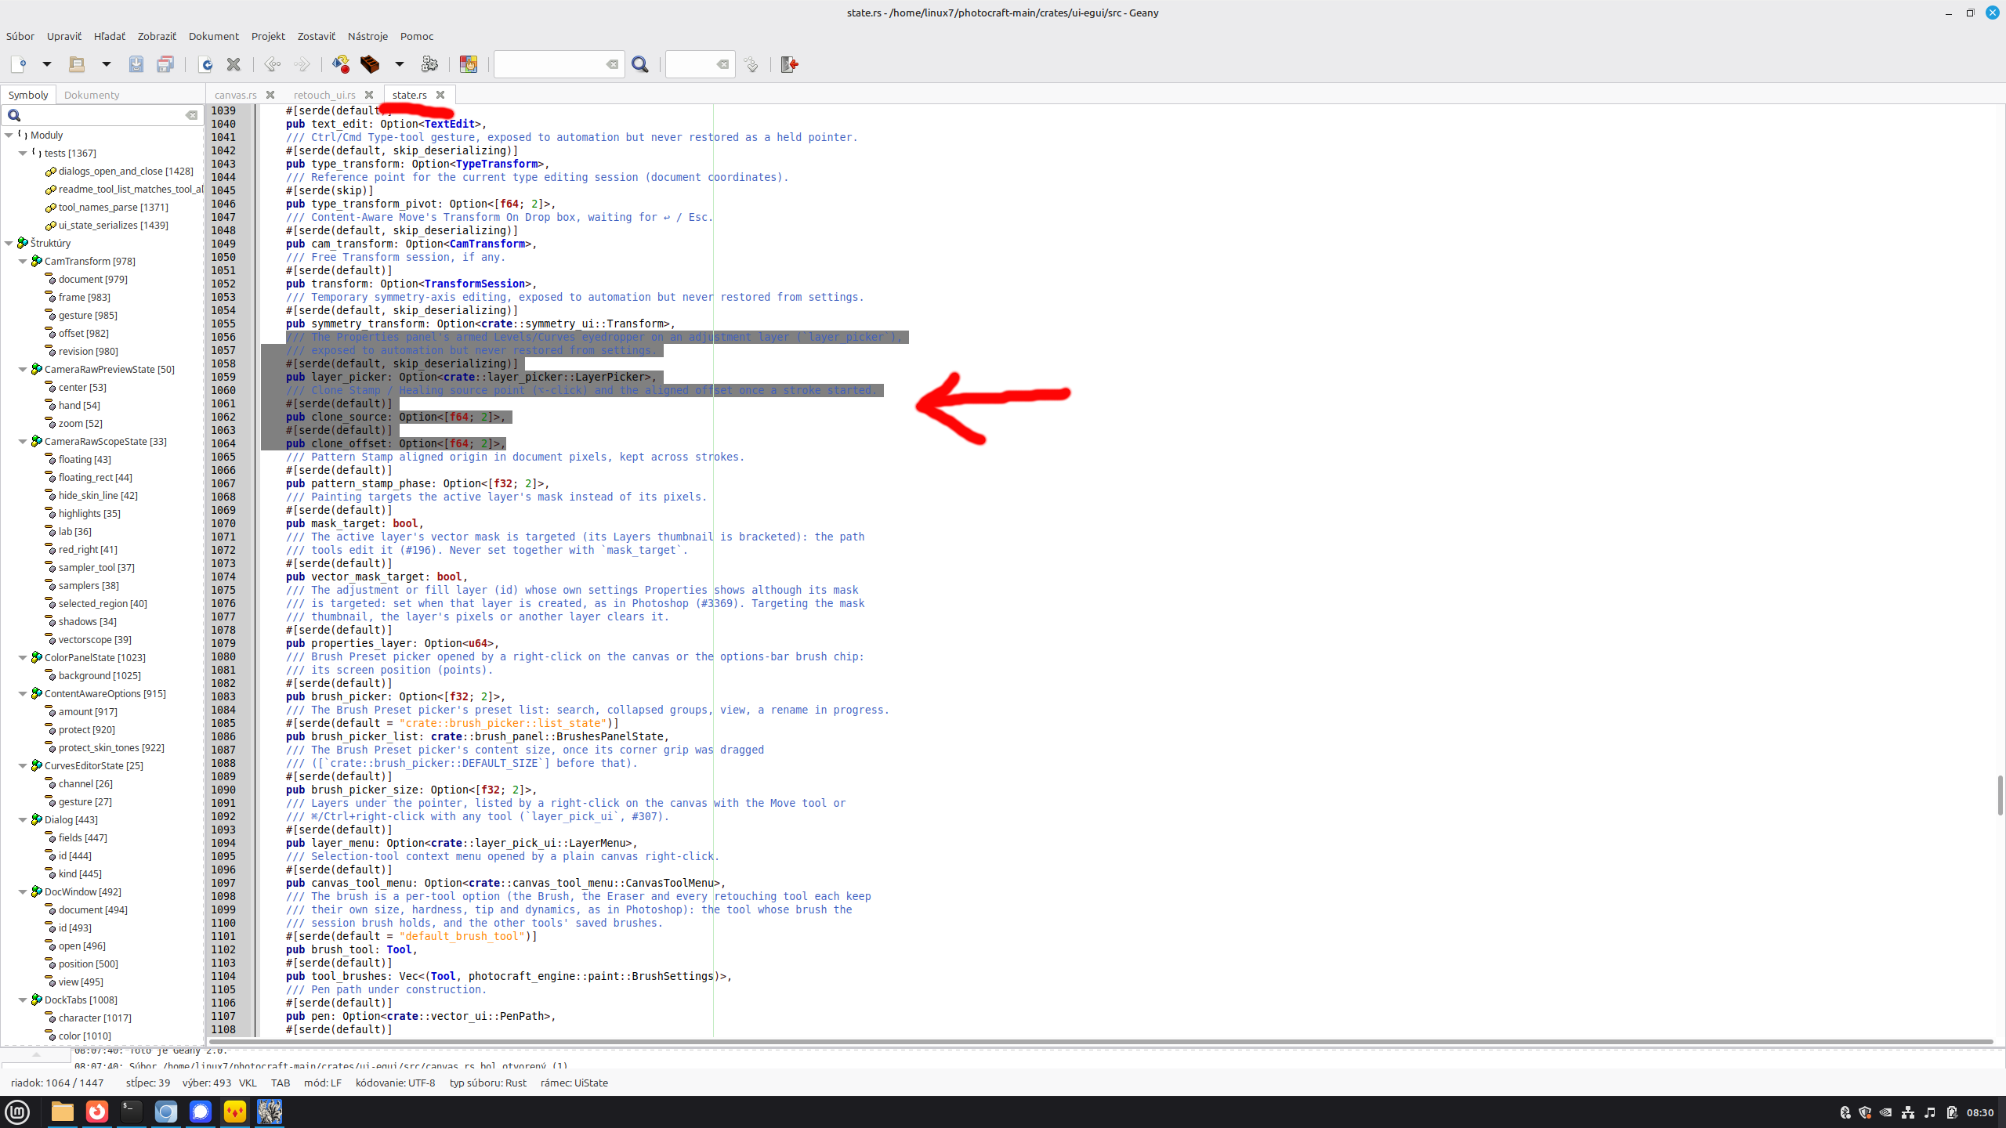Jump to the entered line icon
Screen dimensions: 2006x1128
[x=751, y=64]
